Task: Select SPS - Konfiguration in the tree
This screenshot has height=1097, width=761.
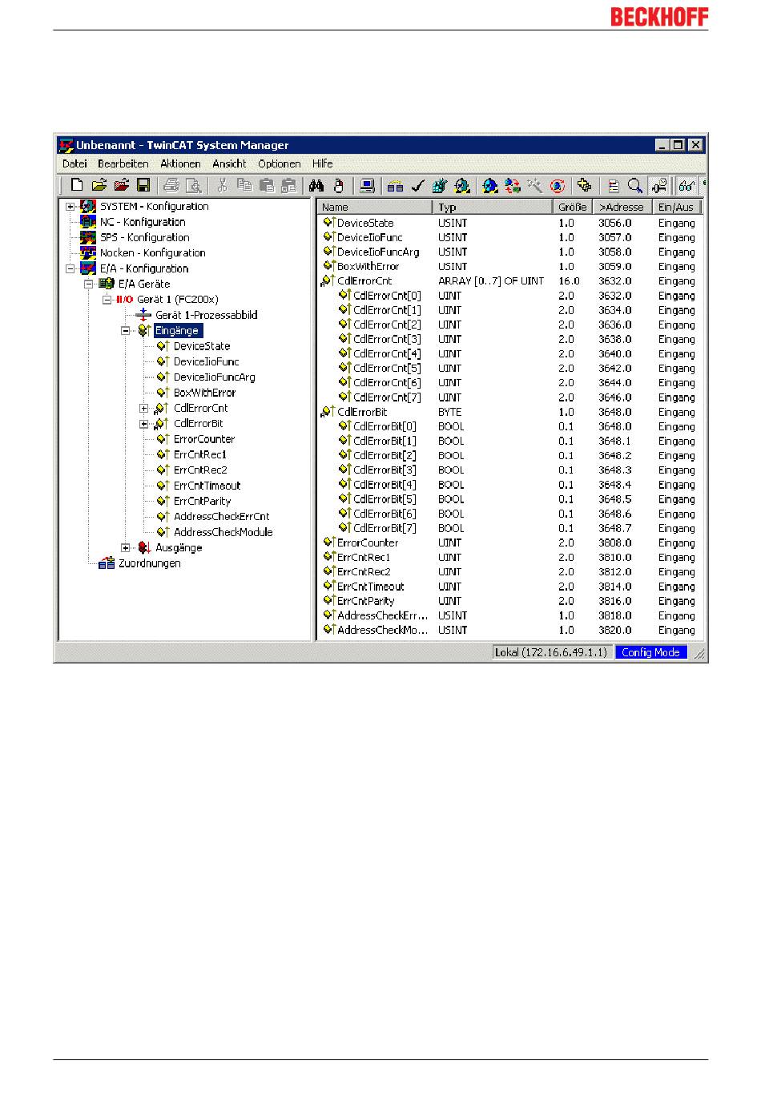Action: coord(144,237)
